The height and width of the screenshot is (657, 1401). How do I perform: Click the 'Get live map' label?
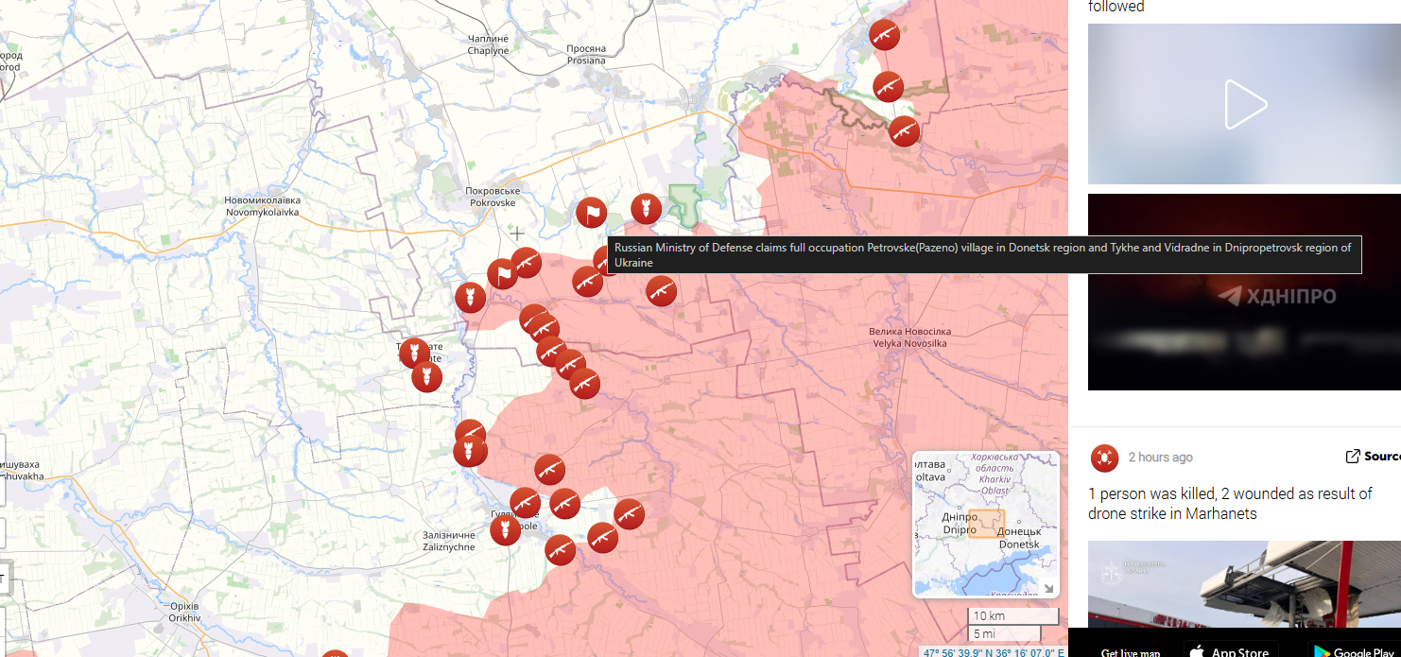click(x=1131, y=652)
